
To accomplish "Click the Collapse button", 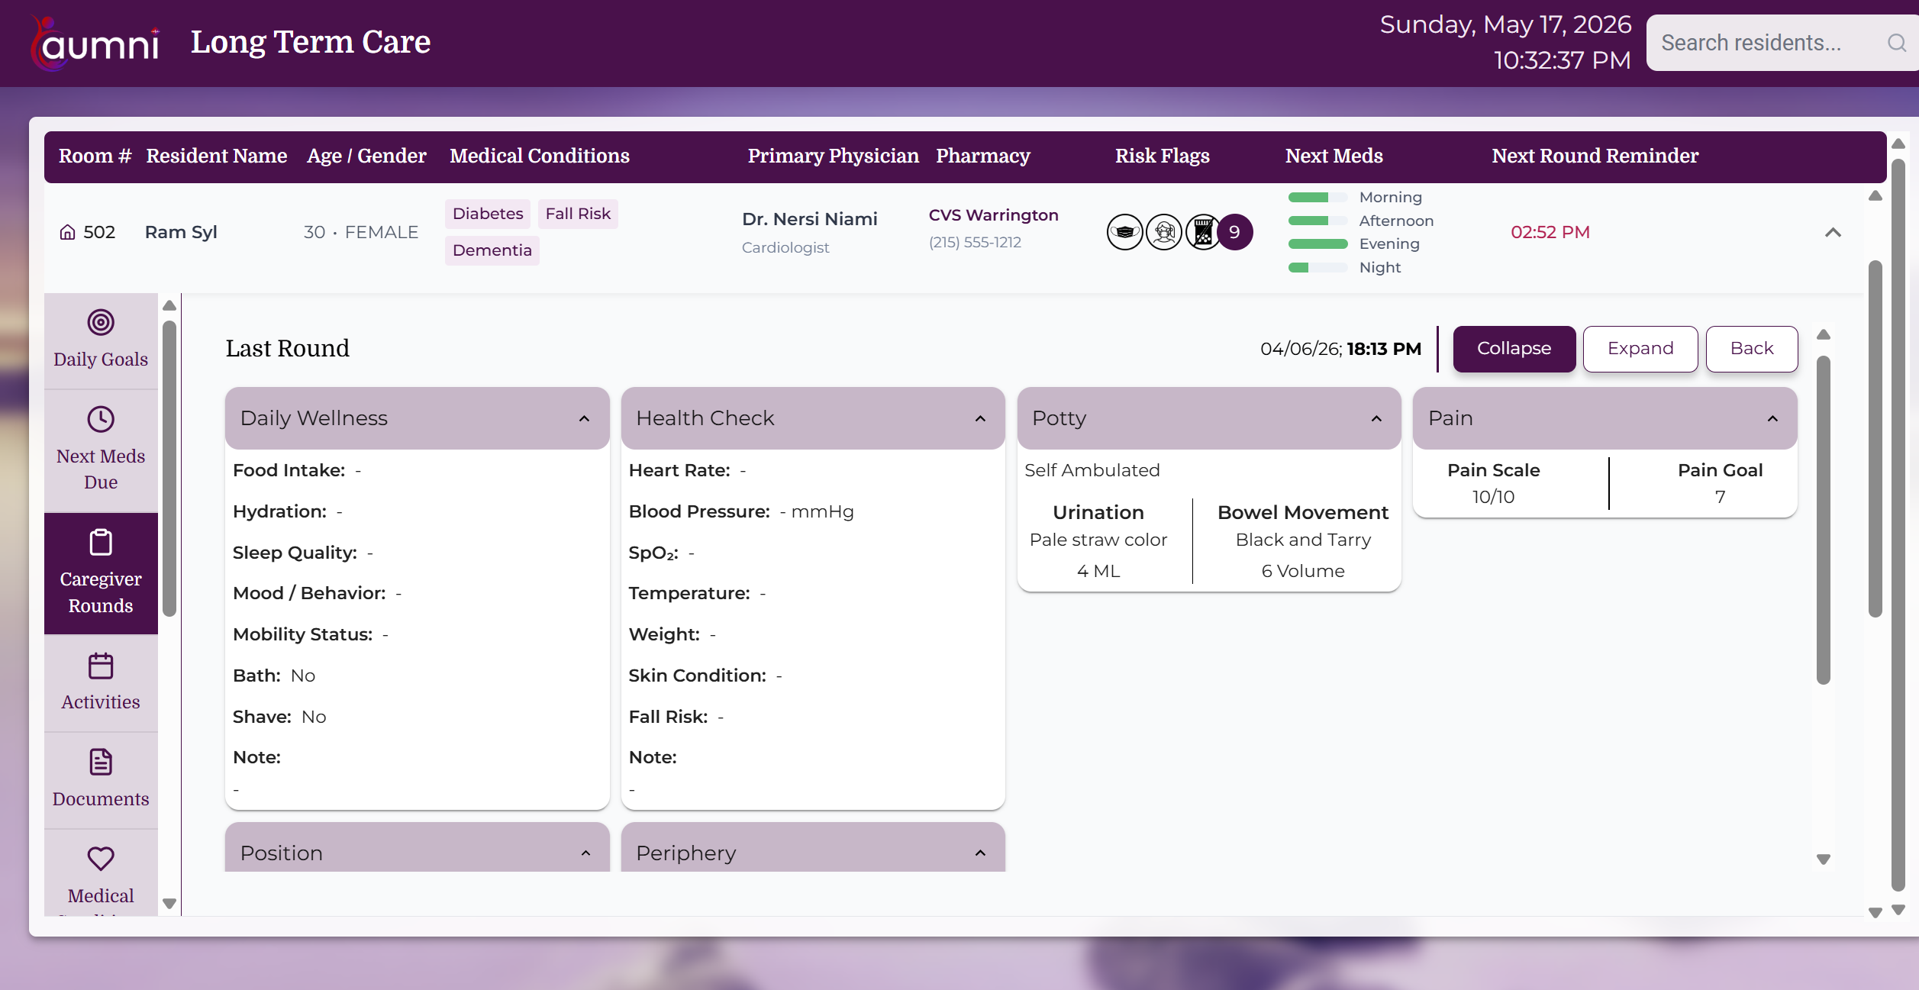I will 1514,349.
